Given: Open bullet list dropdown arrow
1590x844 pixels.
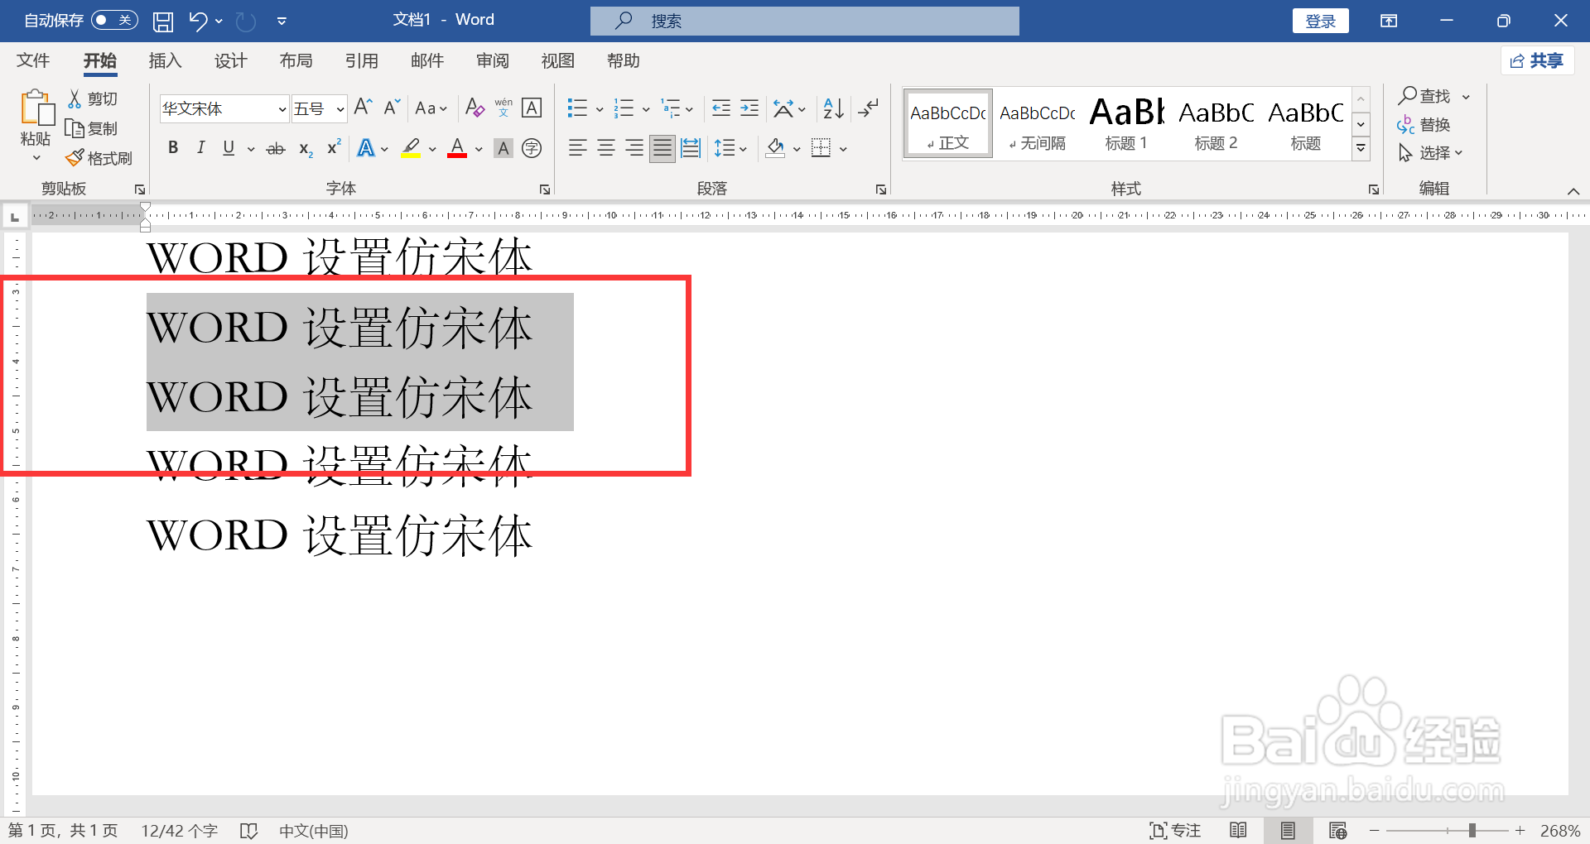Looking at the screenshot, I should [600, 109].
